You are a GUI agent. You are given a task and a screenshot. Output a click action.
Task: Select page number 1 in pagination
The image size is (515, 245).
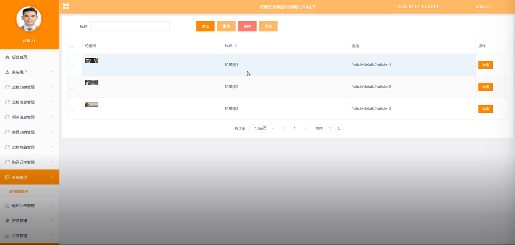point(295,128)
